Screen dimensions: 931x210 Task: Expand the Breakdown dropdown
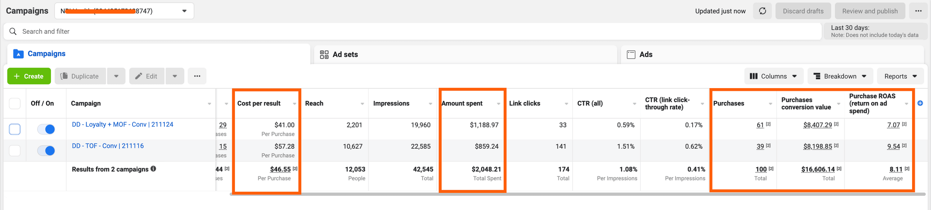pos(840,76)
